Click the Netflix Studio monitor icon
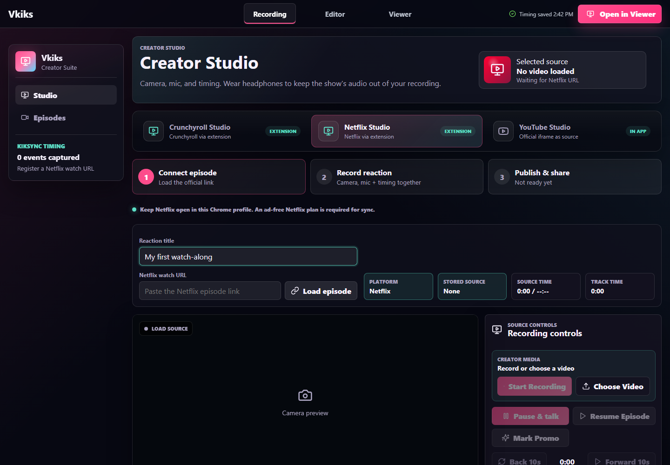 tap(328, 131)
